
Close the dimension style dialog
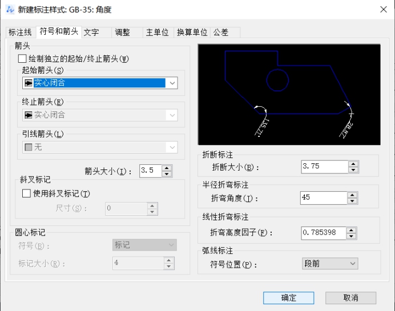381,9
